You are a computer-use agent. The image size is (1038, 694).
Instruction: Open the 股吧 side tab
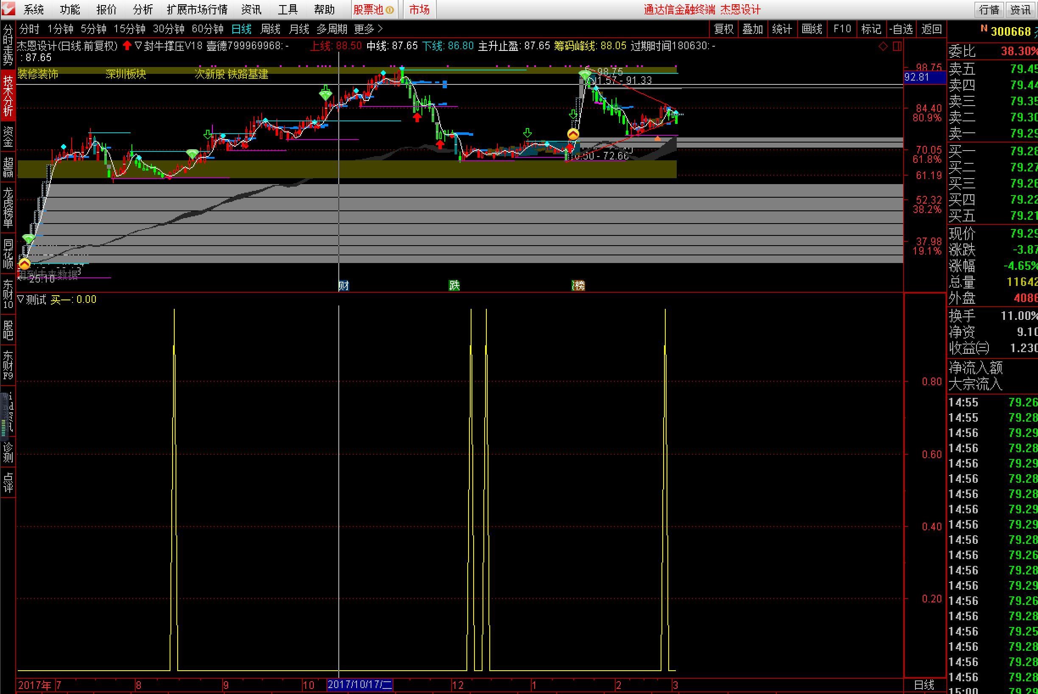(8, 330)
